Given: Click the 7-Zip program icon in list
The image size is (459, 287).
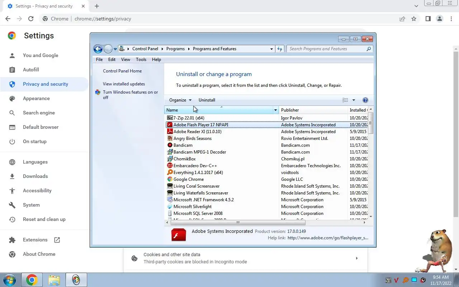Looking at the screenshot, I should tap(170, 118).
